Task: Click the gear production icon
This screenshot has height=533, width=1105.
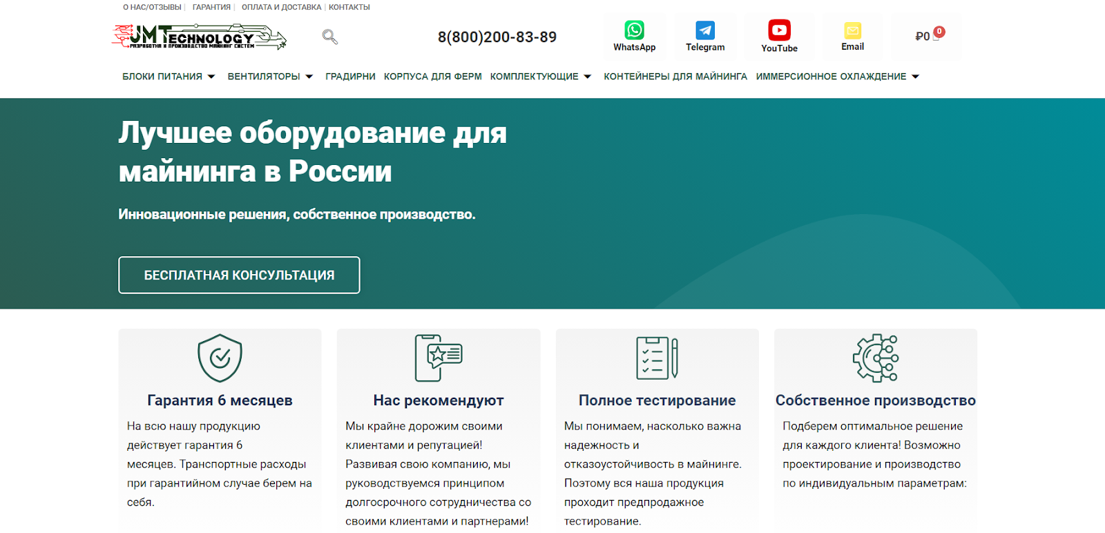Action: 876,358
